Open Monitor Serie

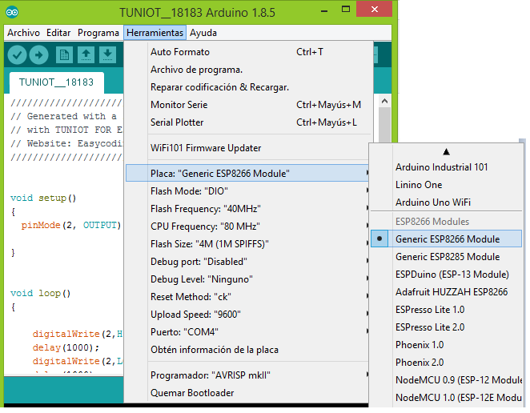(x=247, y=105)
